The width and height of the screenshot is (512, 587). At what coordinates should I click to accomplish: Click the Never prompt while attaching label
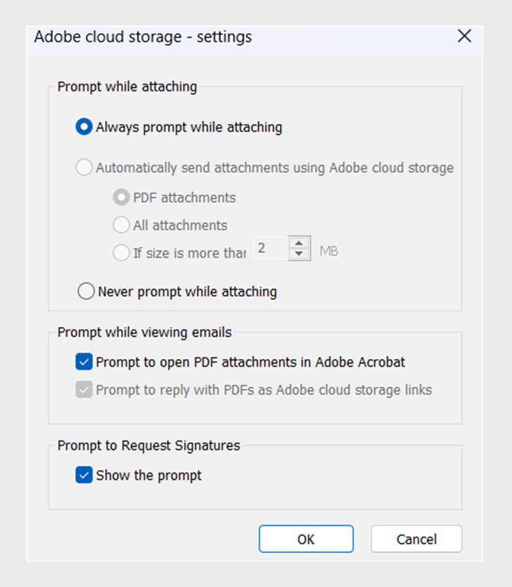click(187, 292)
